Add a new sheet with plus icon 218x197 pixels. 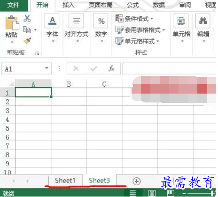click(x=137, y=181)
